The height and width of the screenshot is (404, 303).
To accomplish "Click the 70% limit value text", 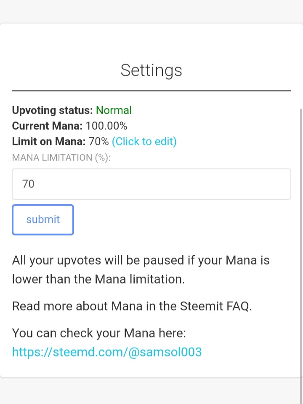I will pyautogui.click(x=99, y=142).
